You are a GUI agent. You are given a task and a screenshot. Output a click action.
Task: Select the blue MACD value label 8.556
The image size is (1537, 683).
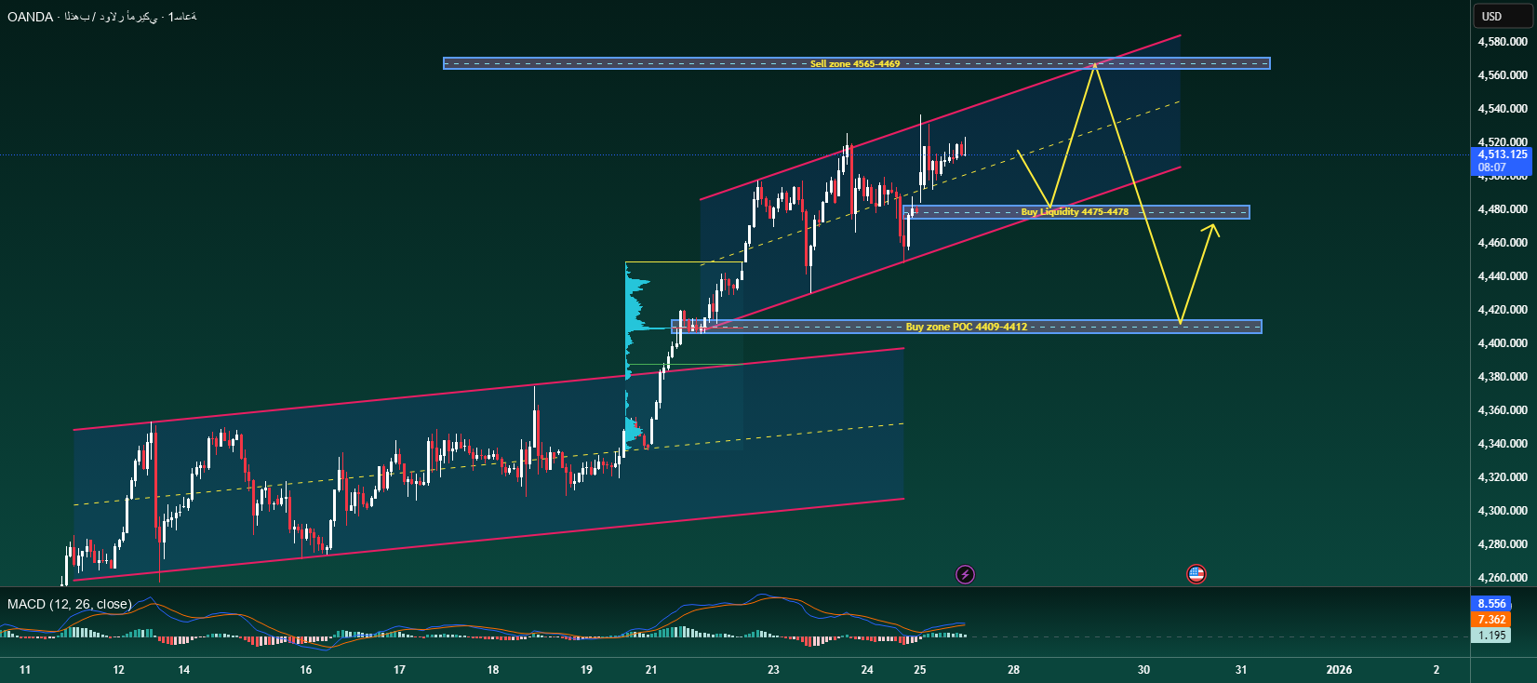click(x=1491, y=604)
